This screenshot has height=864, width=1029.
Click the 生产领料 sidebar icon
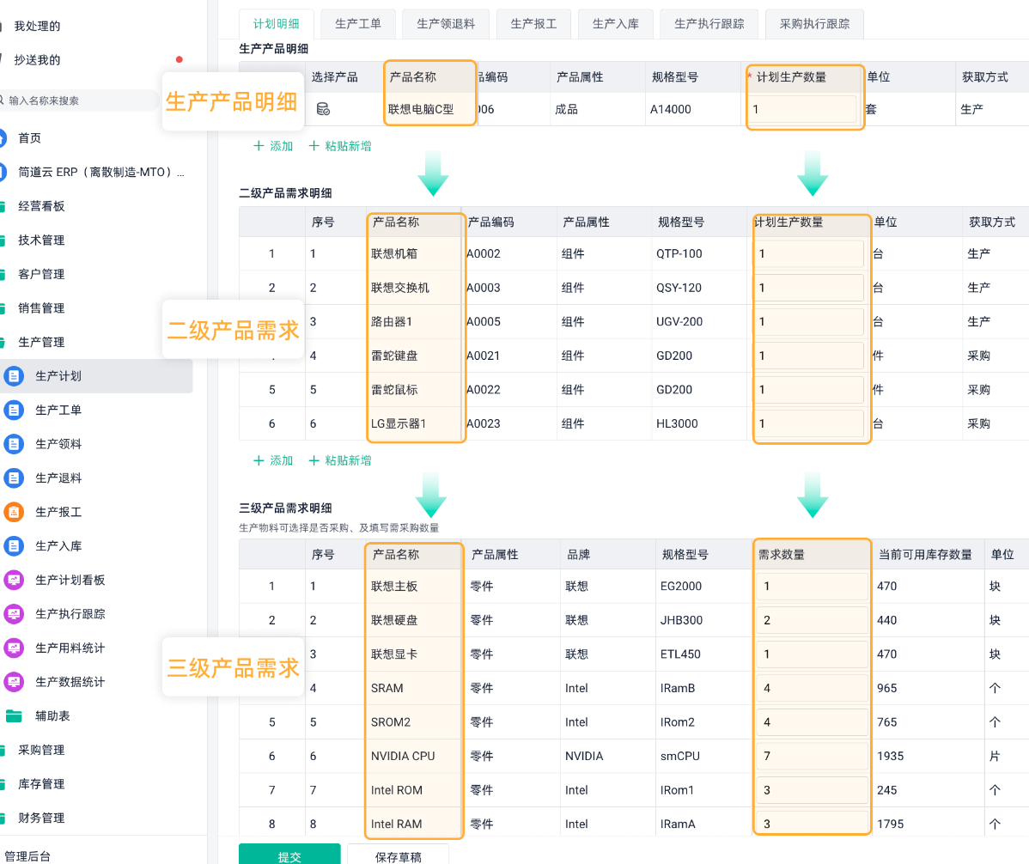tap(14, 444)
